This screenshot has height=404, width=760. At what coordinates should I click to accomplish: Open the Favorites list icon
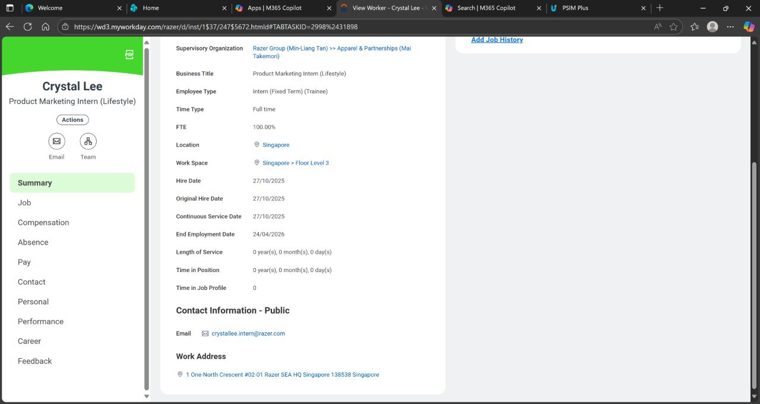click(x=695, y=27)
